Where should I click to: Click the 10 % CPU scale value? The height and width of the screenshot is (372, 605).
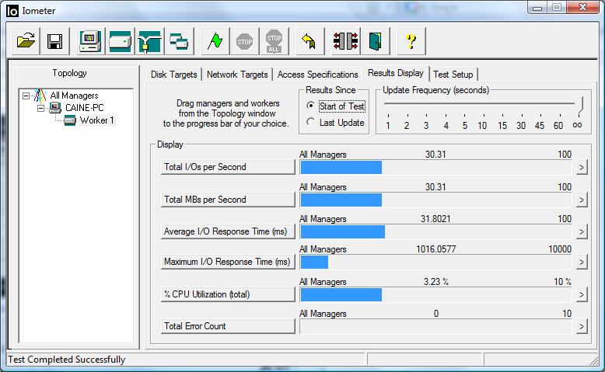[x=562, y=282]
